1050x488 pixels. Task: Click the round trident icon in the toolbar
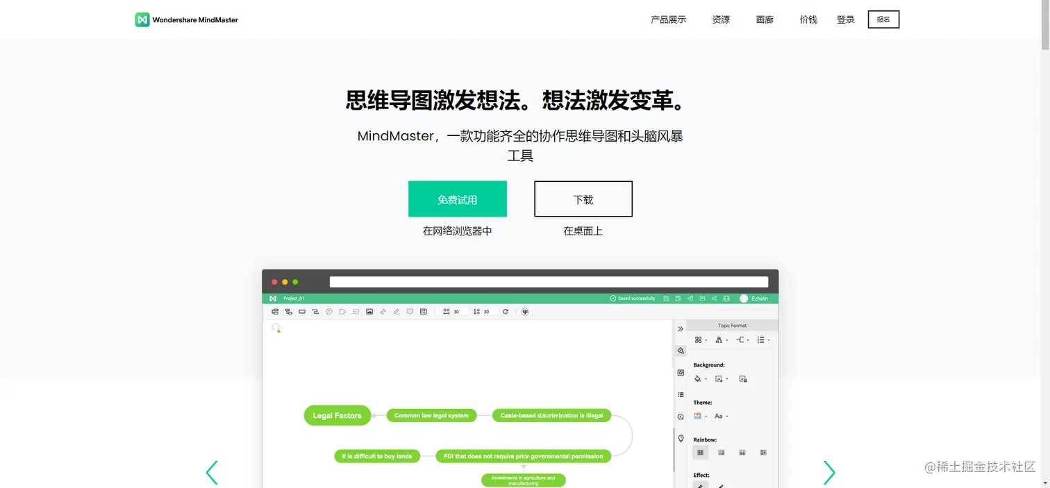point(525,312)
